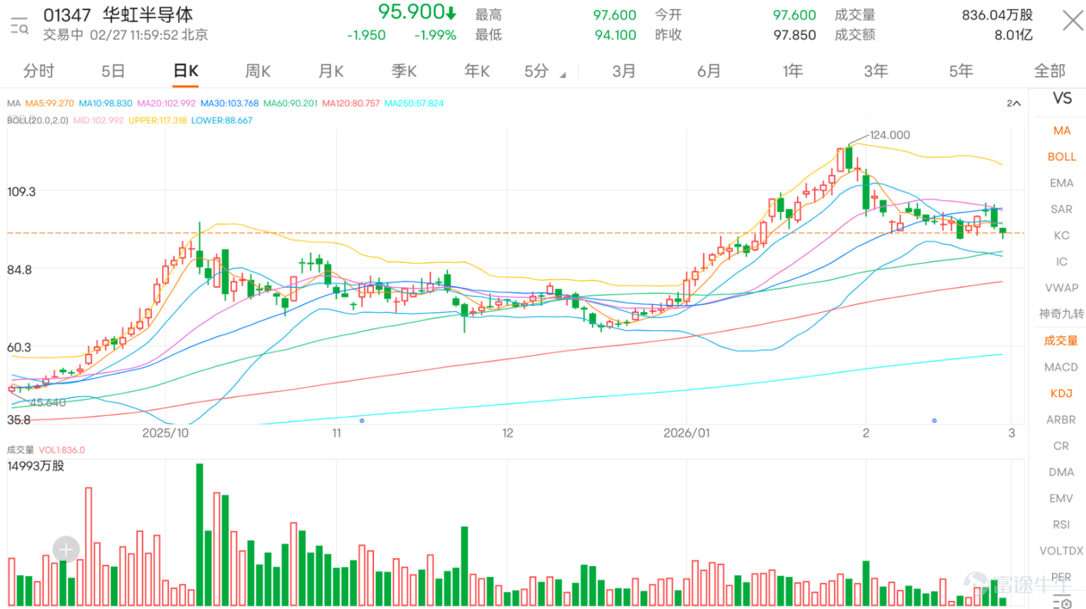1086x609 pixels.
Task: Enable the 神奇九转 indicator
Action: (x=1062, y=314)
